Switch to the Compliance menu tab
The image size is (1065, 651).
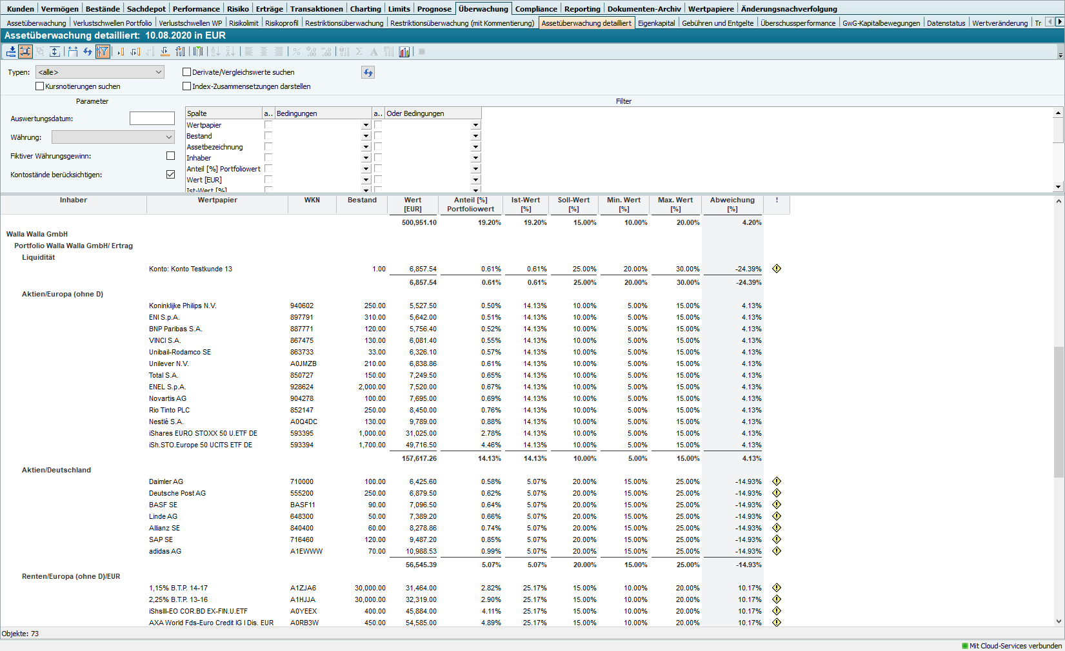point(535,9)
